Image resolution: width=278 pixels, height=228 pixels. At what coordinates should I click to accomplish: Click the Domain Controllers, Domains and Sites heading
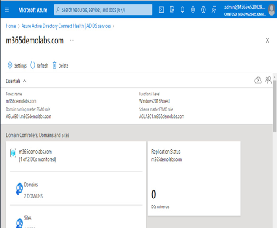point(38,135)
